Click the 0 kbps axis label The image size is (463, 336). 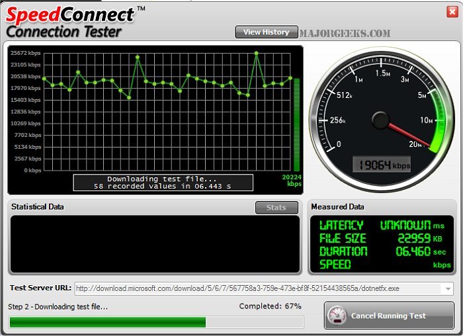click(32, 171)
